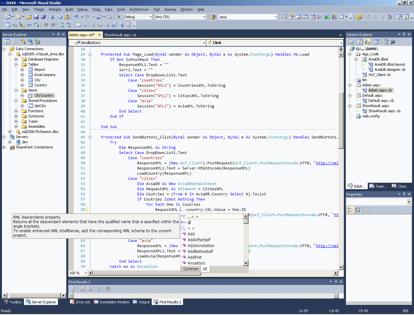Expand the sql2008.FlySeason.dbo connection
The image size is (414, 315).
coord(10,132)
